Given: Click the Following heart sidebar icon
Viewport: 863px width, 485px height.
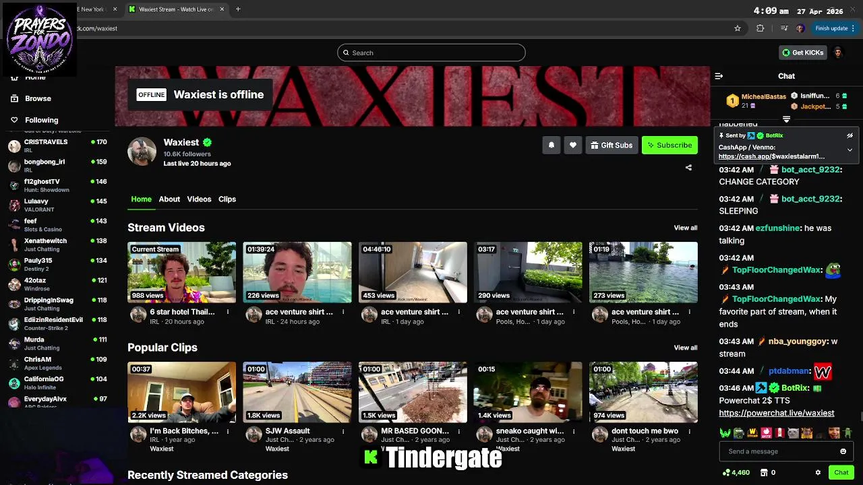Looking at the screenshot, I should point(14,120).
